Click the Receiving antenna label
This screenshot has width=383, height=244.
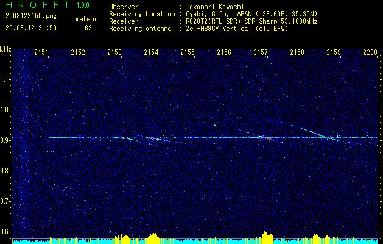point(140,29)
